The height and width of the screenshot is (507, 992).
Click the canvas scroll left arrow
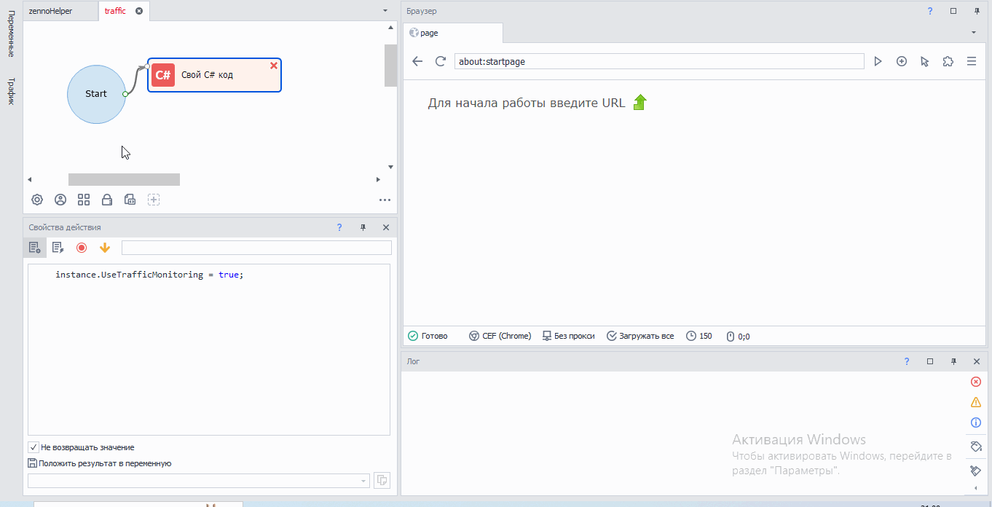pyautogui.click(x=29, y=179)
